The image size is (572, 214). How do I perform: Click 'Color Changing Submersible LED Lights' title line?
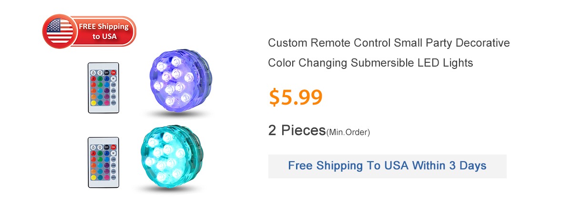click(x=370, y=63)
